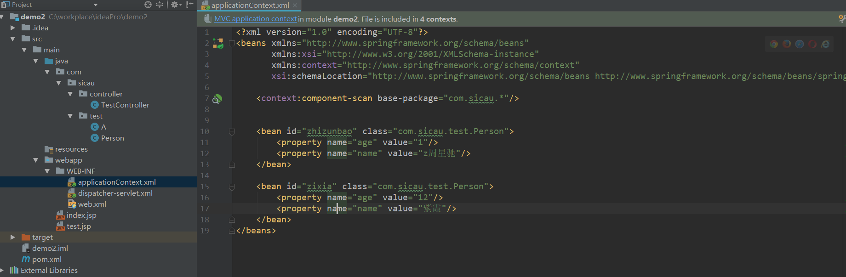This screenshot has height=277, width=846.
Task: Click the component-scan gutter icon on line 7
Action: click(x=217, y=98)
